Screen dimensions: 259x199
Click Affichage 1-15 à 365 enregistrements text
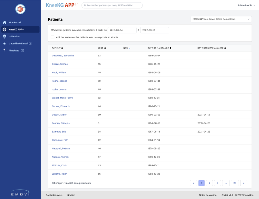pos(71,183)
